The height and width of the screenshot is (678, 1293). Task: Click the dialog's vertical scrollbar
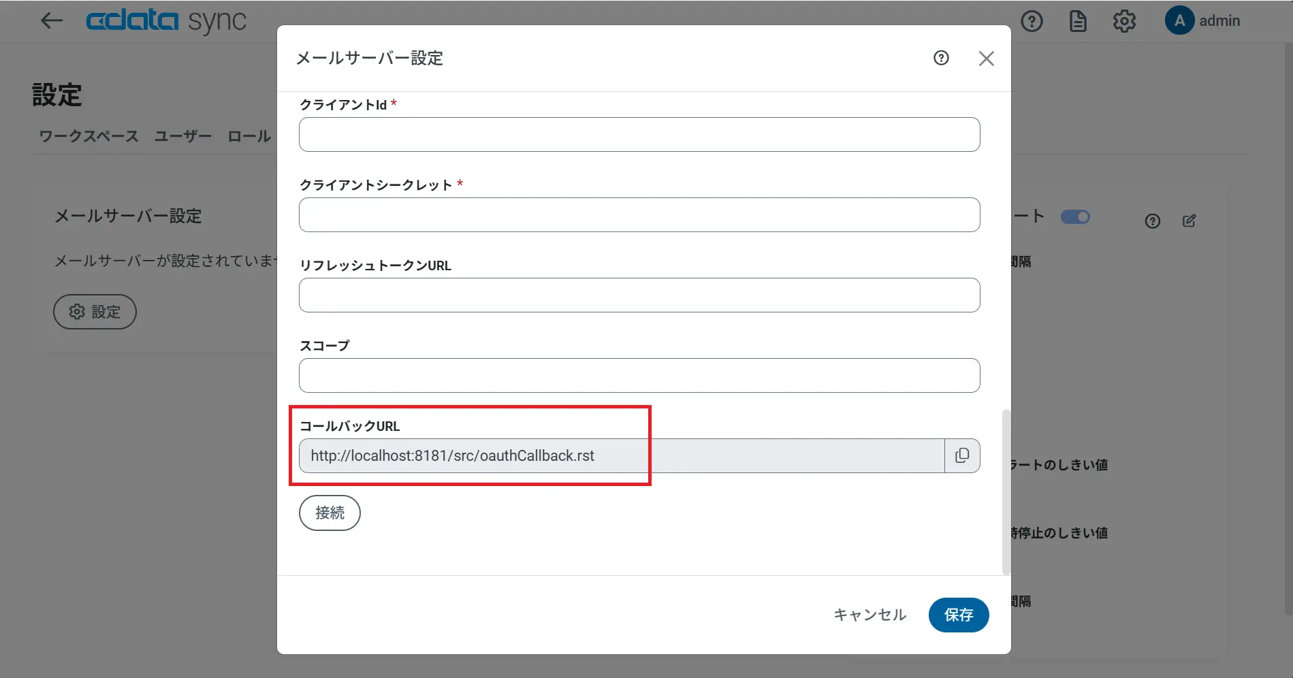coord(1006,491)
